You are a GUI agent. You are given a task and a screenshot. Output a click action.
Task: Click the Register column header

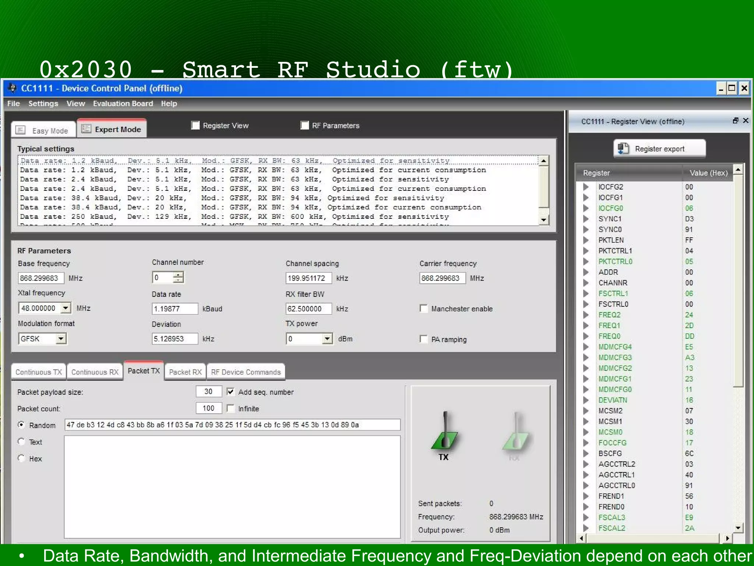point(629,173)
